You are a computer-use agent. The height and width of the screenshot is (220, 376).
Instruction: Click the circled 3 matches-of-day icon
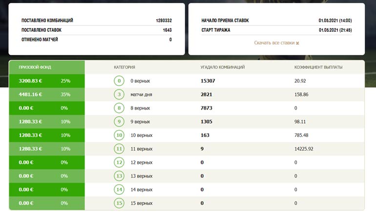click(x=119, y=94)
